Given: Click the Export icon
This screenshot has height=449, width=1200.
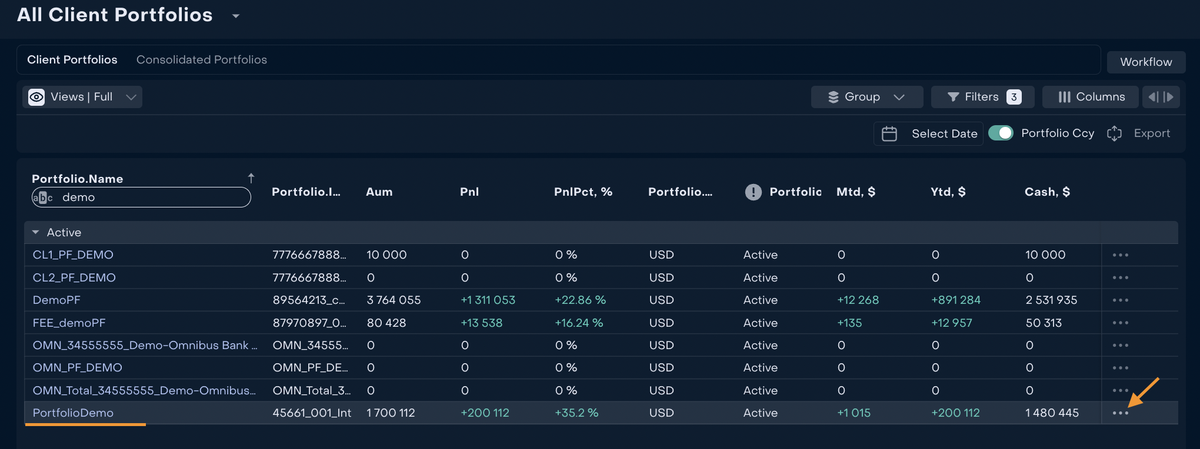Looking at the screenshot, I should tap(1114, 133).
